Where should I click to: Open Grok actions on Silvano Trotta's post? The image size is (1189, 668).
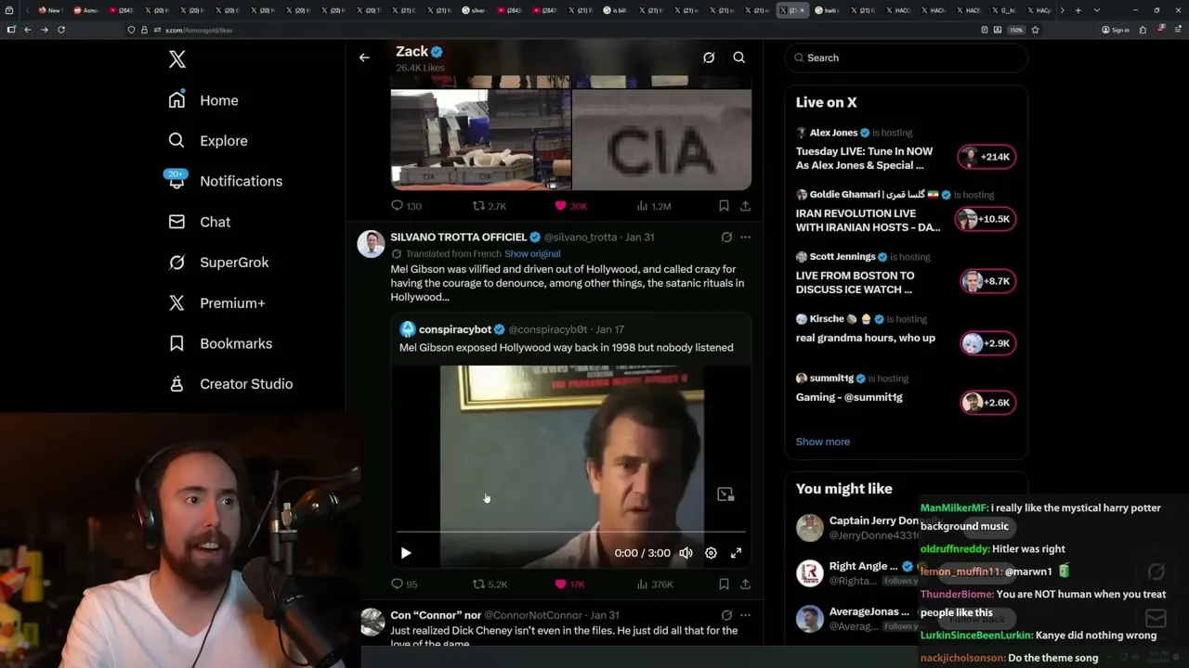coord(726,238)
